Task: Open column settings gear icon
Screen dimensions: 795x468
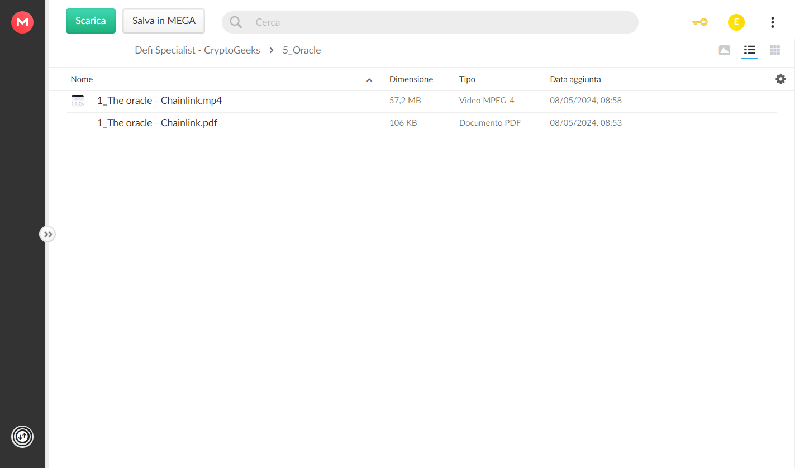Action: (781, 79)
